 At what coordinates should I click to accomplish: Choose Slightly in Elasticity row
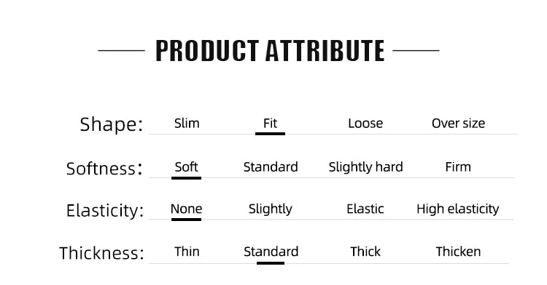tap(271, 209)
